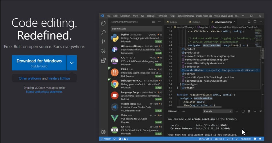
Task: Open the Help menu
Action: click(172, 16)
